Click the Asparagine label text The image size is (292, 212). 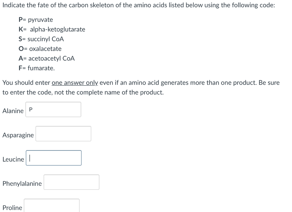click(x=18, y=135)
